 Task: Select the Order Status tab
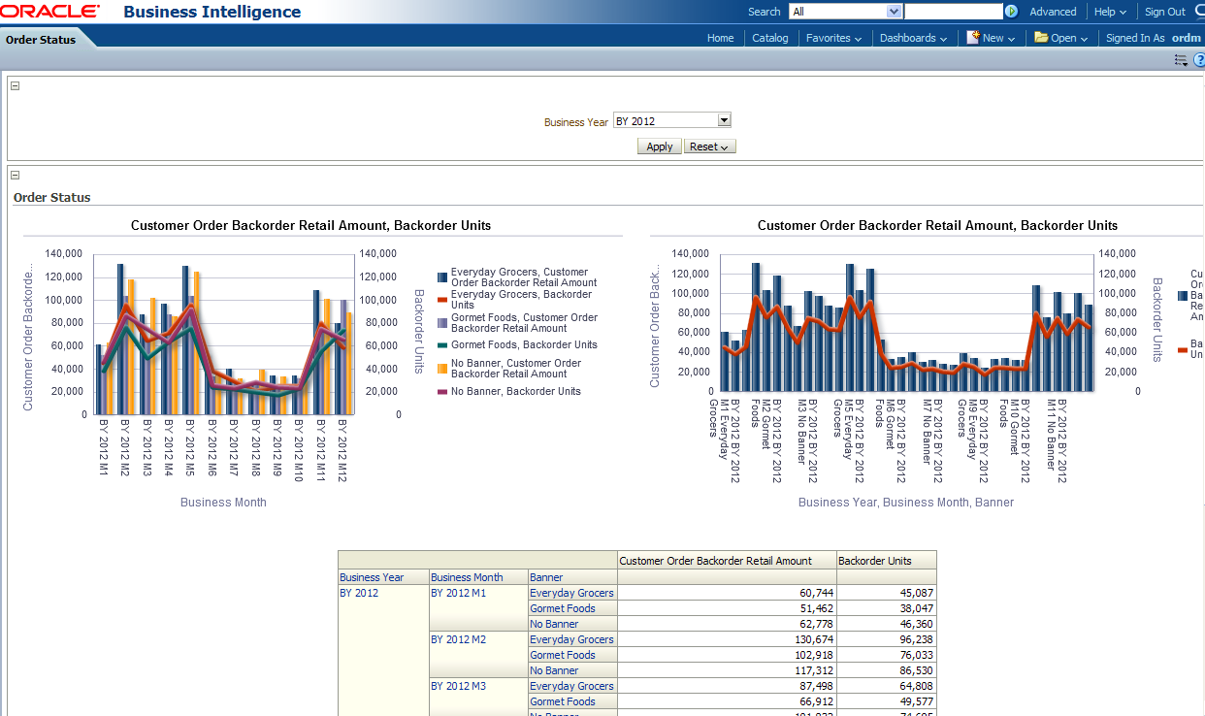pos(41,40)
